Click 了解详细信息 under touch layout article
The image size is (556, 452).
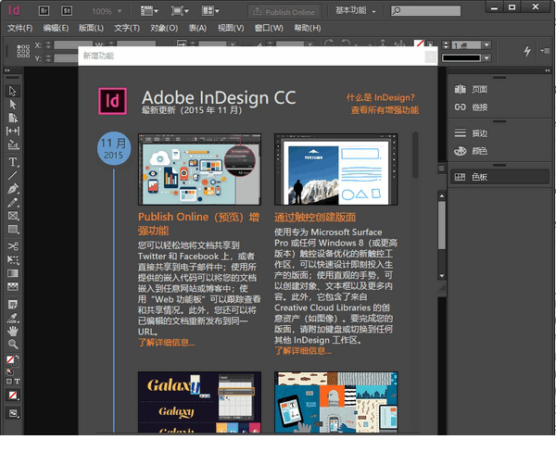click(303, 351)
